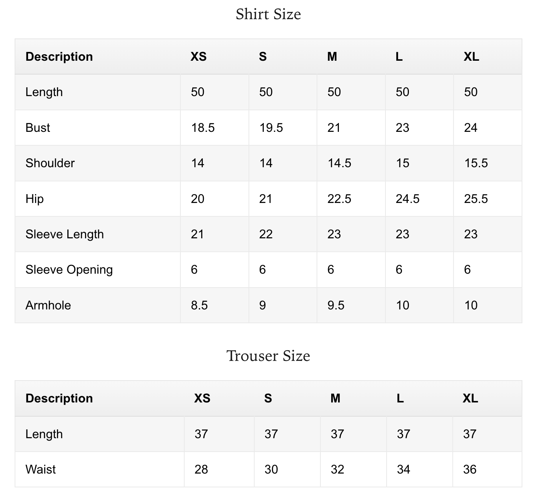Select the Bust value 18.5 for XS

(203, 128)
